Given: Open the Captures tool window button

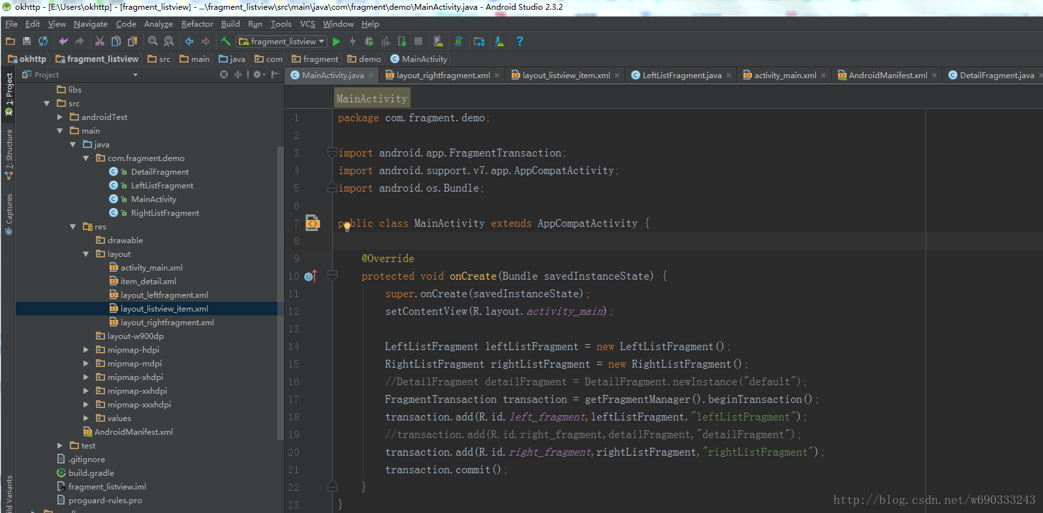Looking at the screenshot, I should (9, 214).
